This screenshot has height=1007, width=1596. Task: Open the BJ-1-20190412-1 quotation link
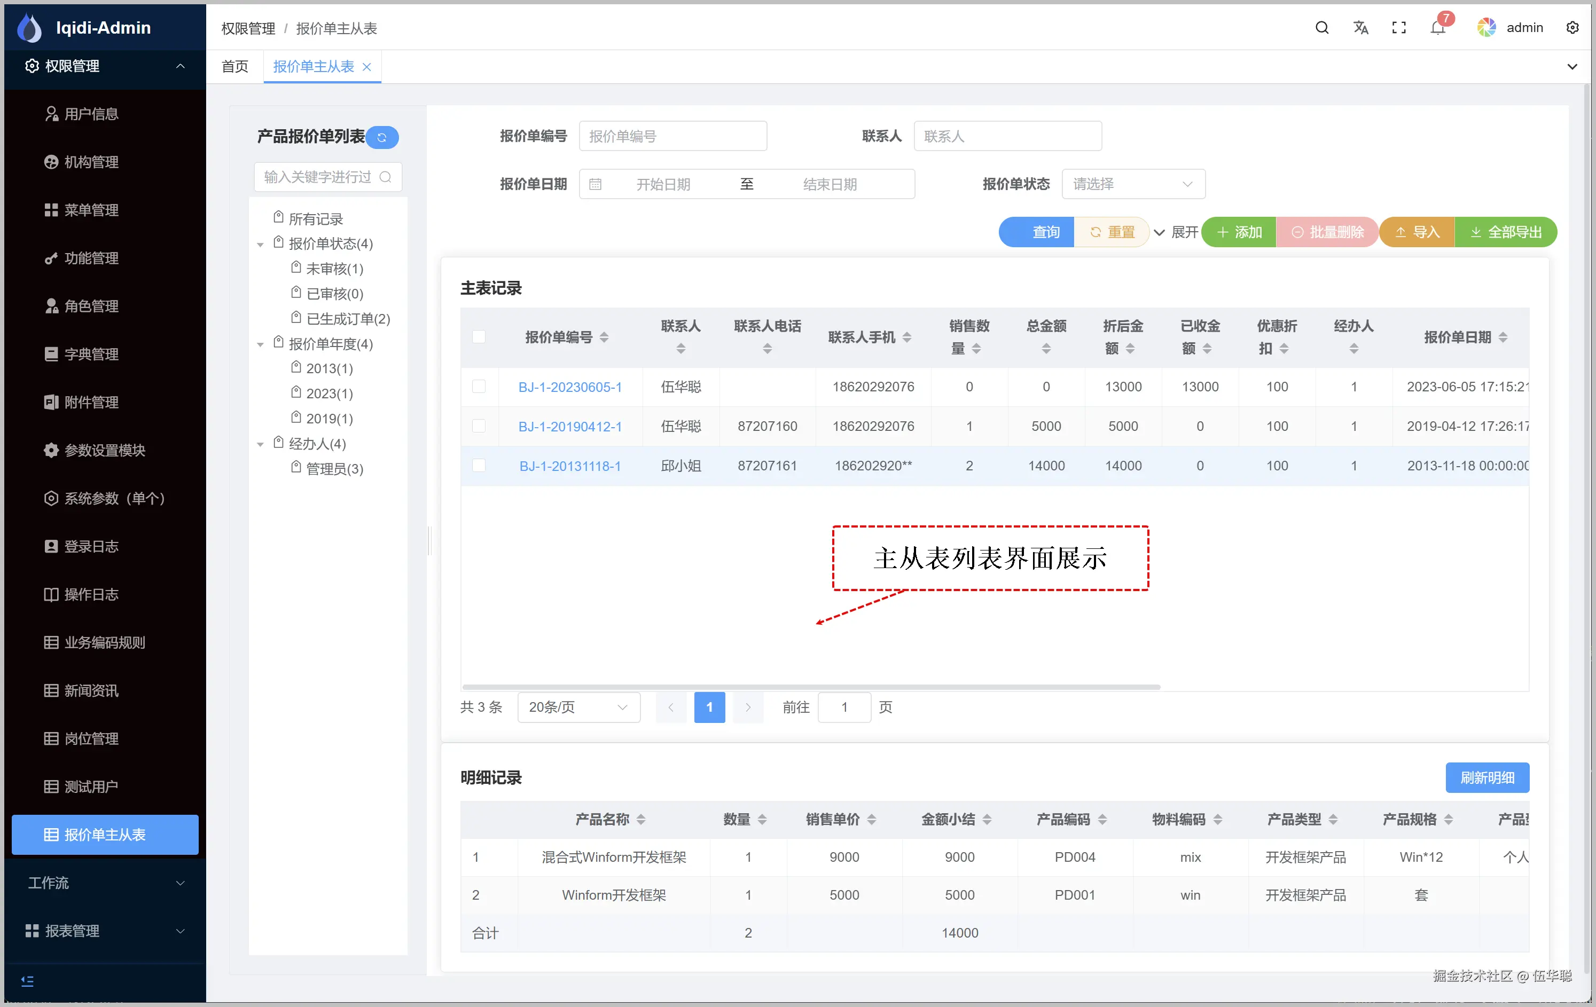coord(570,427)
